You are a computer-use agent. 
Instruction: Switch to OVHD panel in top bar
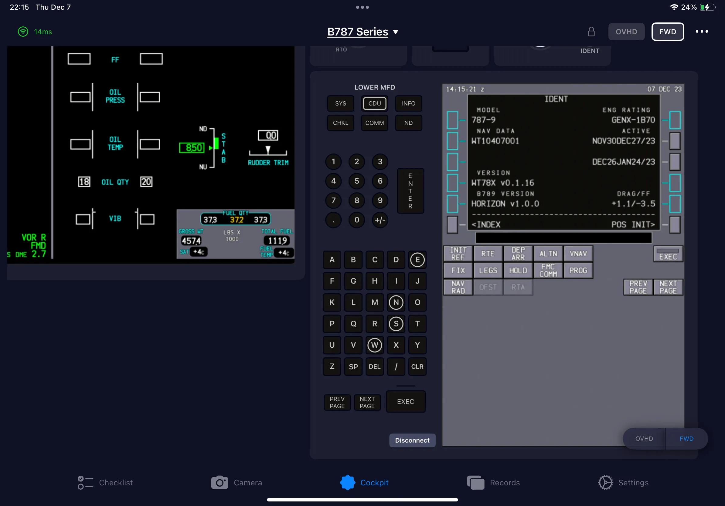point(626,32)
